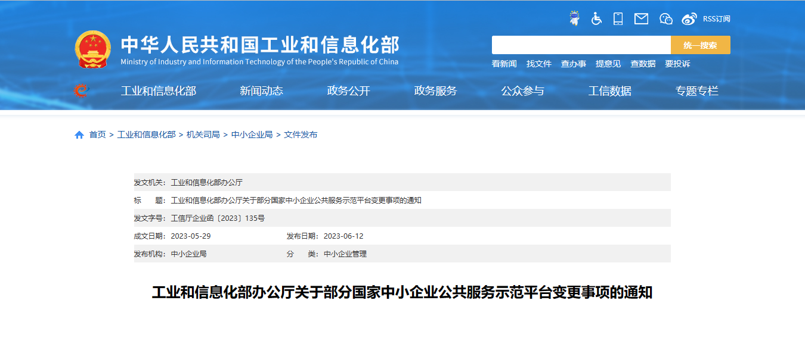
Task: Click the robot assistant icon
Action: [574, 18]
